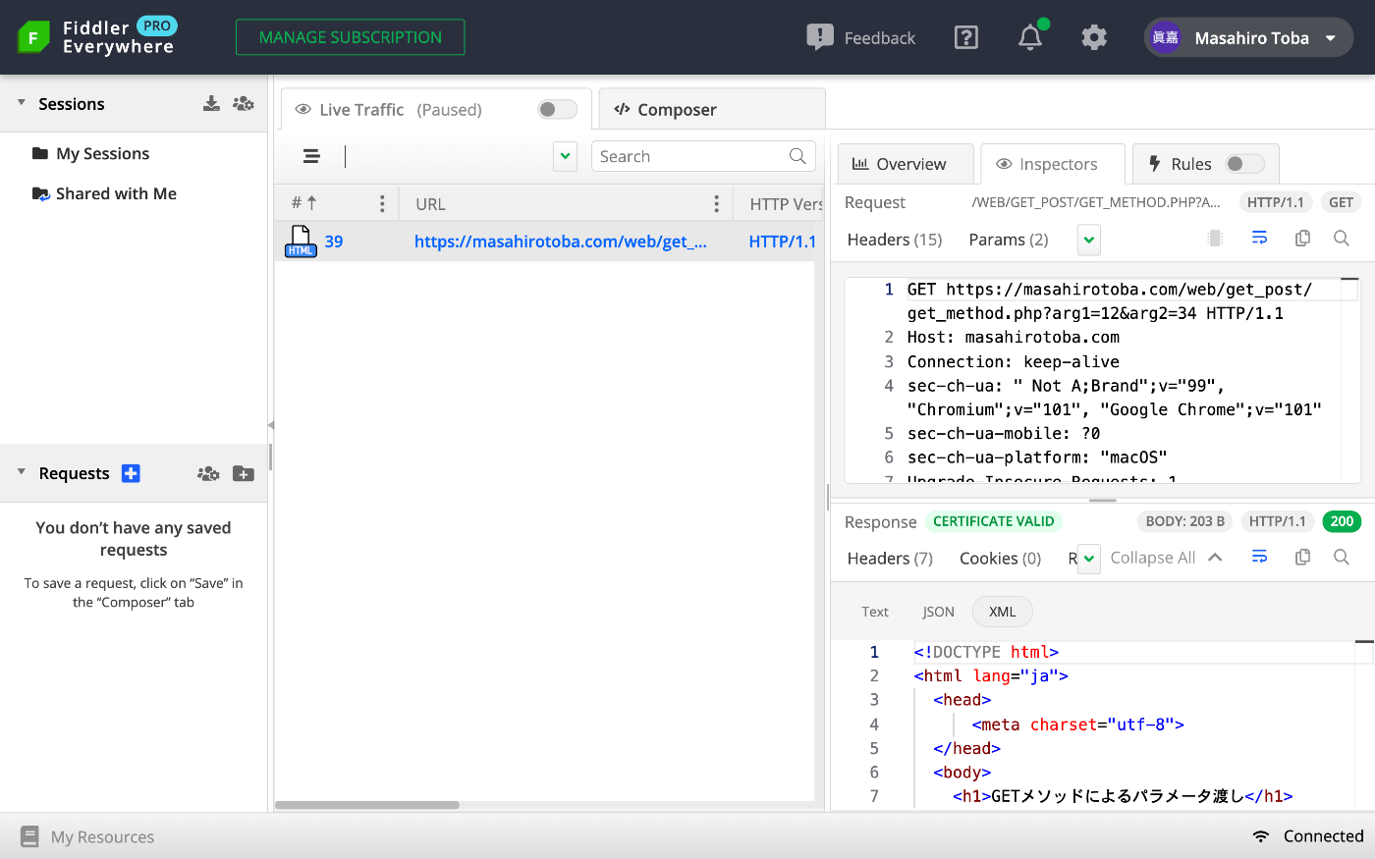Collapse the Requests section triangle
Screen dimensions: 1375x859
[22, 472]
